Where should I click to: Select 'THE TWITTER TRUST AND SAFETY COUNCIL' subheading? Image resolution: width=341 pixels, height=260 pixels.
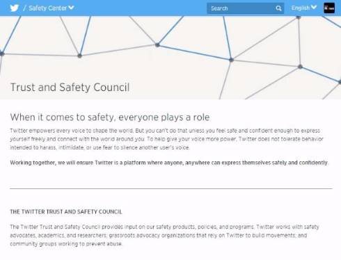[x=66, y=212]
